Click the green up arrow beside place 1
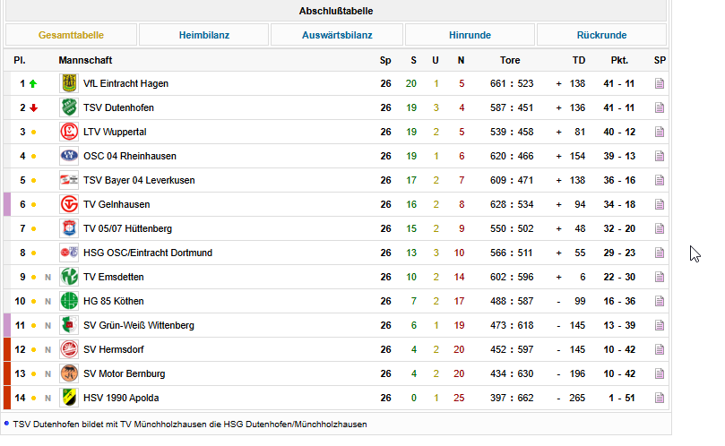Viewport: 725px width, 446px height. 33,83
